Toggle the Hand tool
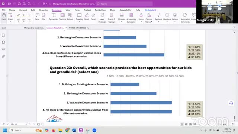238x134 pixels. tap(4, 17)
